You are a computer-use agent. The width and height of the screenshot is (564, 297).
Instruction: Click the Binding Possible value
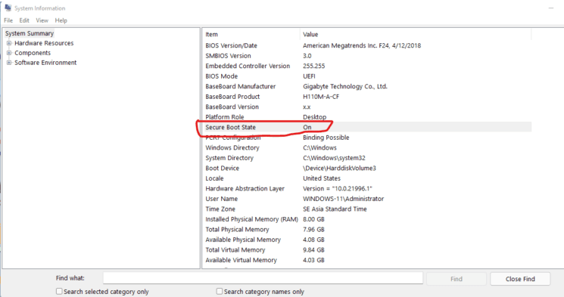click(x=326, y=138)
